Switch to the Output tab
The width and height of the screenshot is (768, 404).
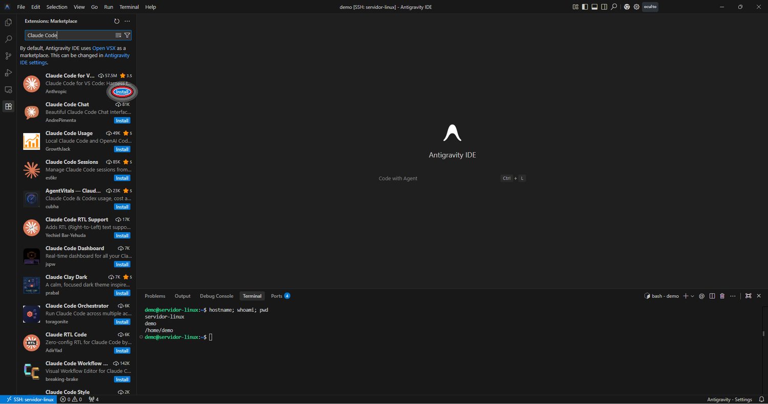(182, 296)
